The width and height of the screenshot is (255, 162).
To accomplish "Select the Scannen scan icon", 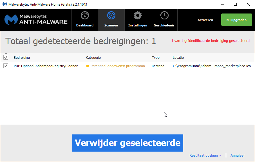I will point(111,15).
